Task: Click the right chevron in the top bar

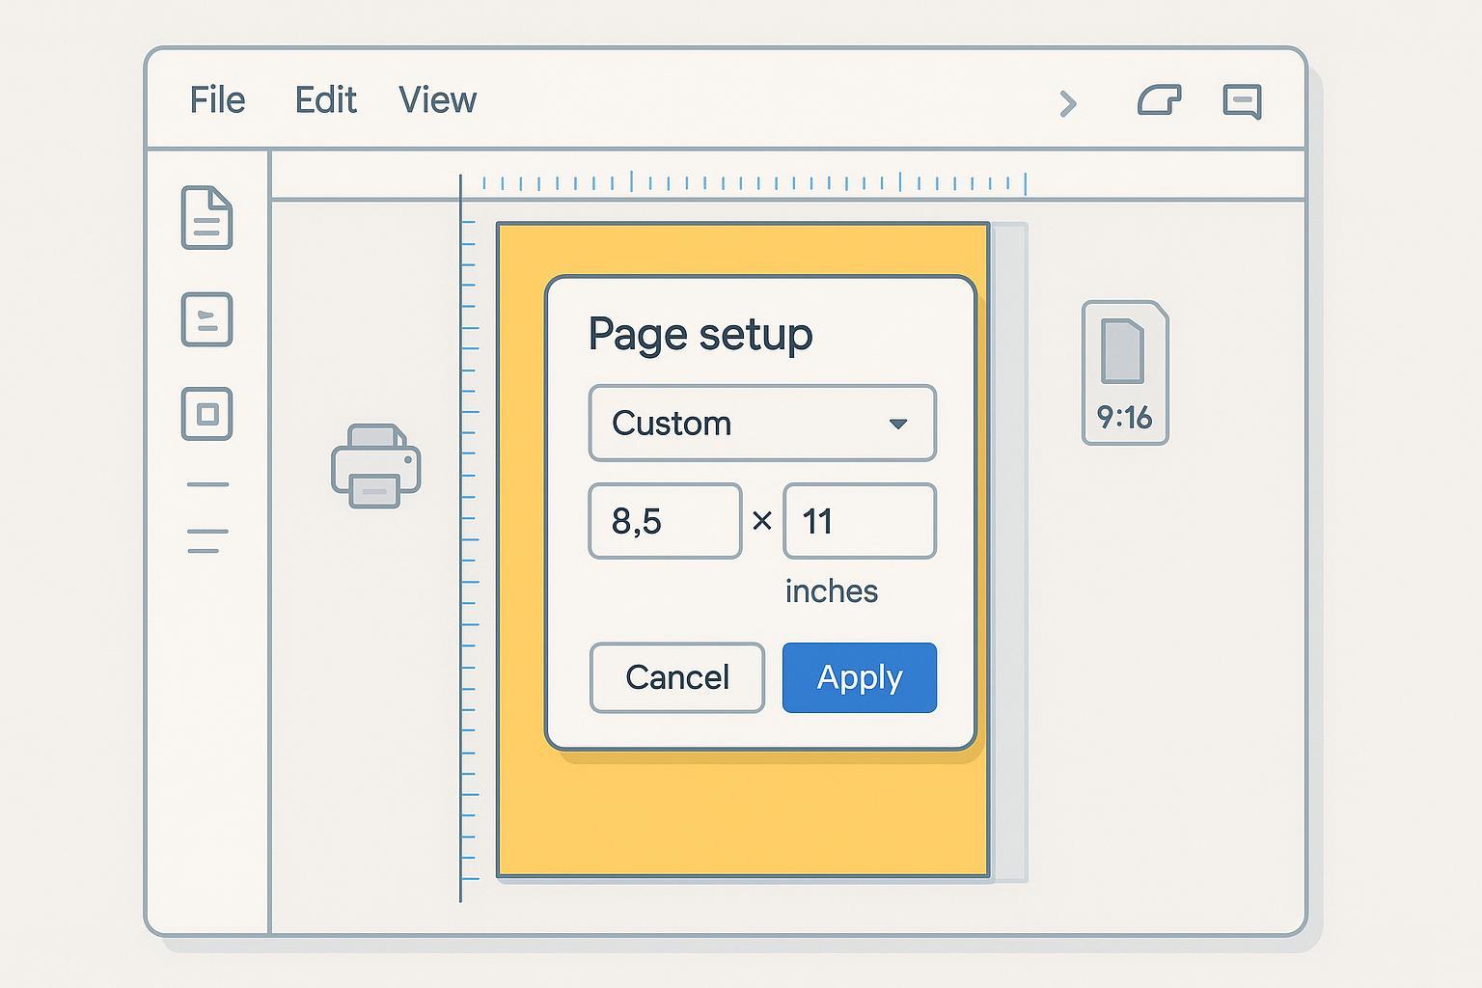Action: coord(1067,103)
